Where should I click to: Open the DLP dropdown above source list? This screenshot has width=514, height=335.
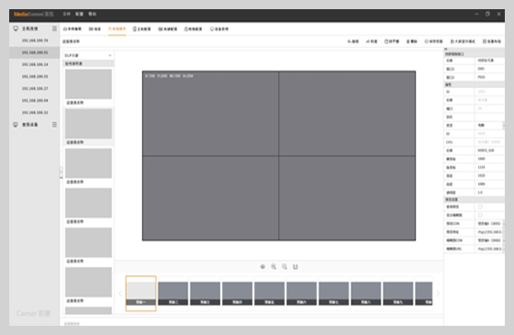88,55
